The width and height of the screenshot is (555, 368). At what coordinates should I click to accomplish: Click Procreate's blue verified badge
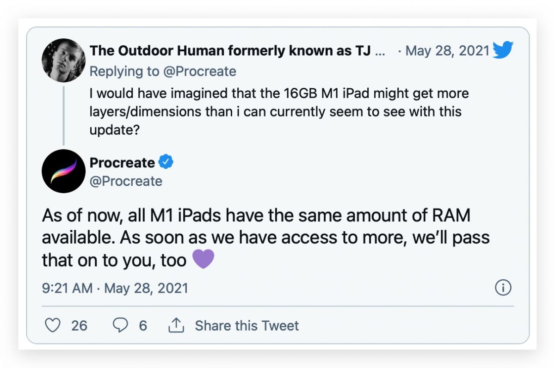(166, 162)
